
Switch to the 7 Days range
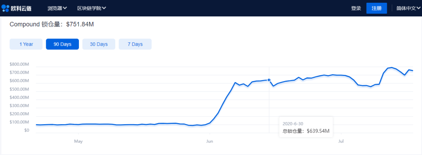point(135,44)
